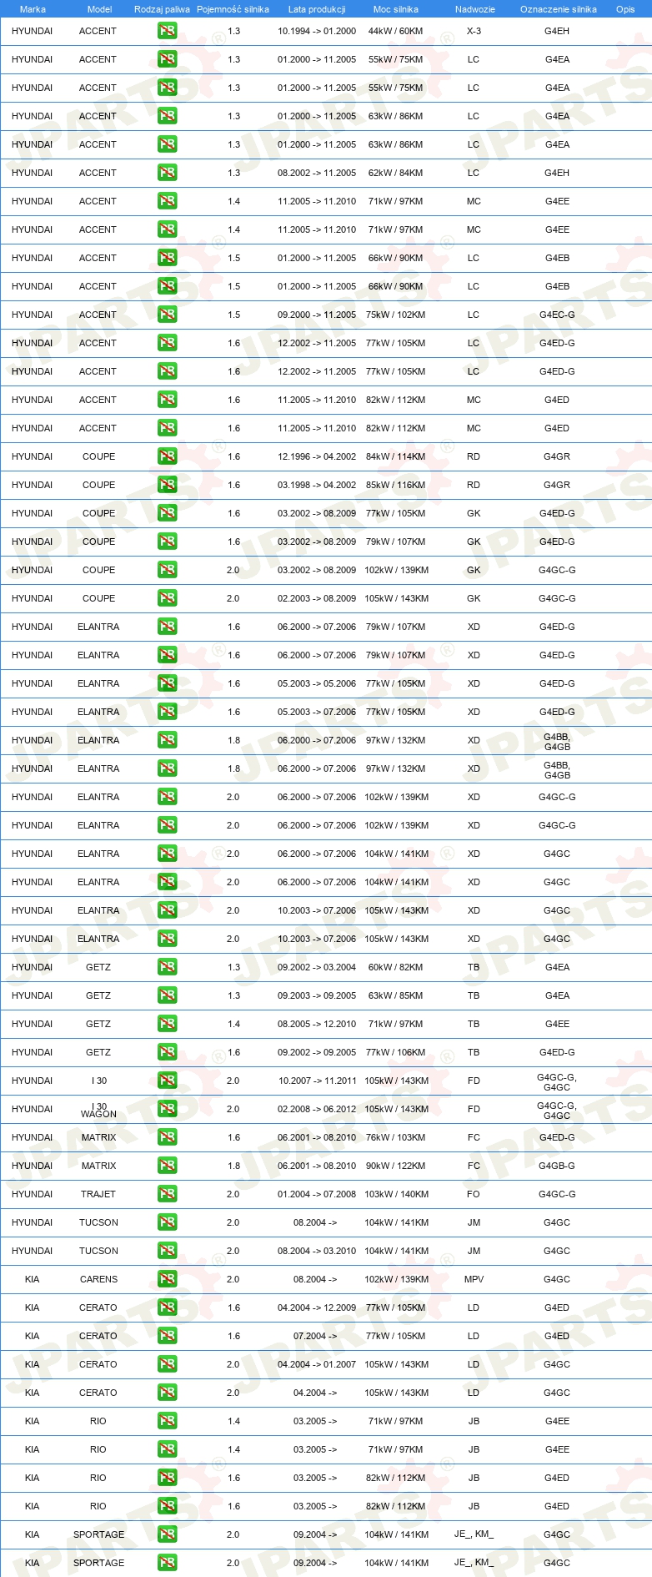This screenshot has width=652, height=1577.
Task: Click fuel icon in I 30 10.2007 row
Action: (167, 1081)
